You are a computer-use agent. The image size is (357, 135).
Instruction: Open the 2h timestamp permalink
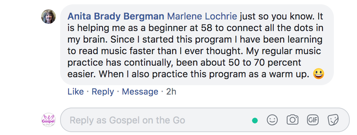click(171, 92)
